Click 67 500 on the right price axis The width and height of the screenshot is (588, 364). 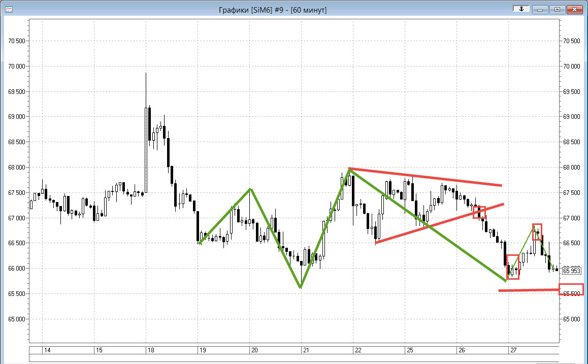click(572, 193)
